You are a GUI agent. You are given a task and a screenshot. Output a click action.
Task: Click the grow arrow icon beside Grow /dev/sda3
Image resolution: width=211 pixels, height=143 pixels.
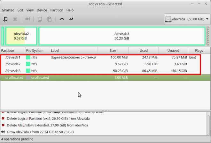pyautogui.click(x=3, y=132)
